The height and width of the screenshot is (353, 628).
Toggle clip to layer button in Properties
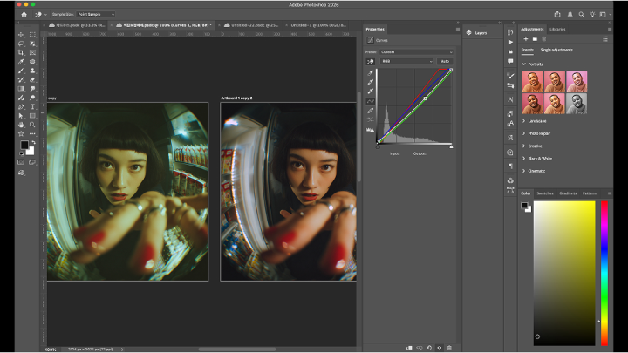pyautogui.click(x=408, y=347)
